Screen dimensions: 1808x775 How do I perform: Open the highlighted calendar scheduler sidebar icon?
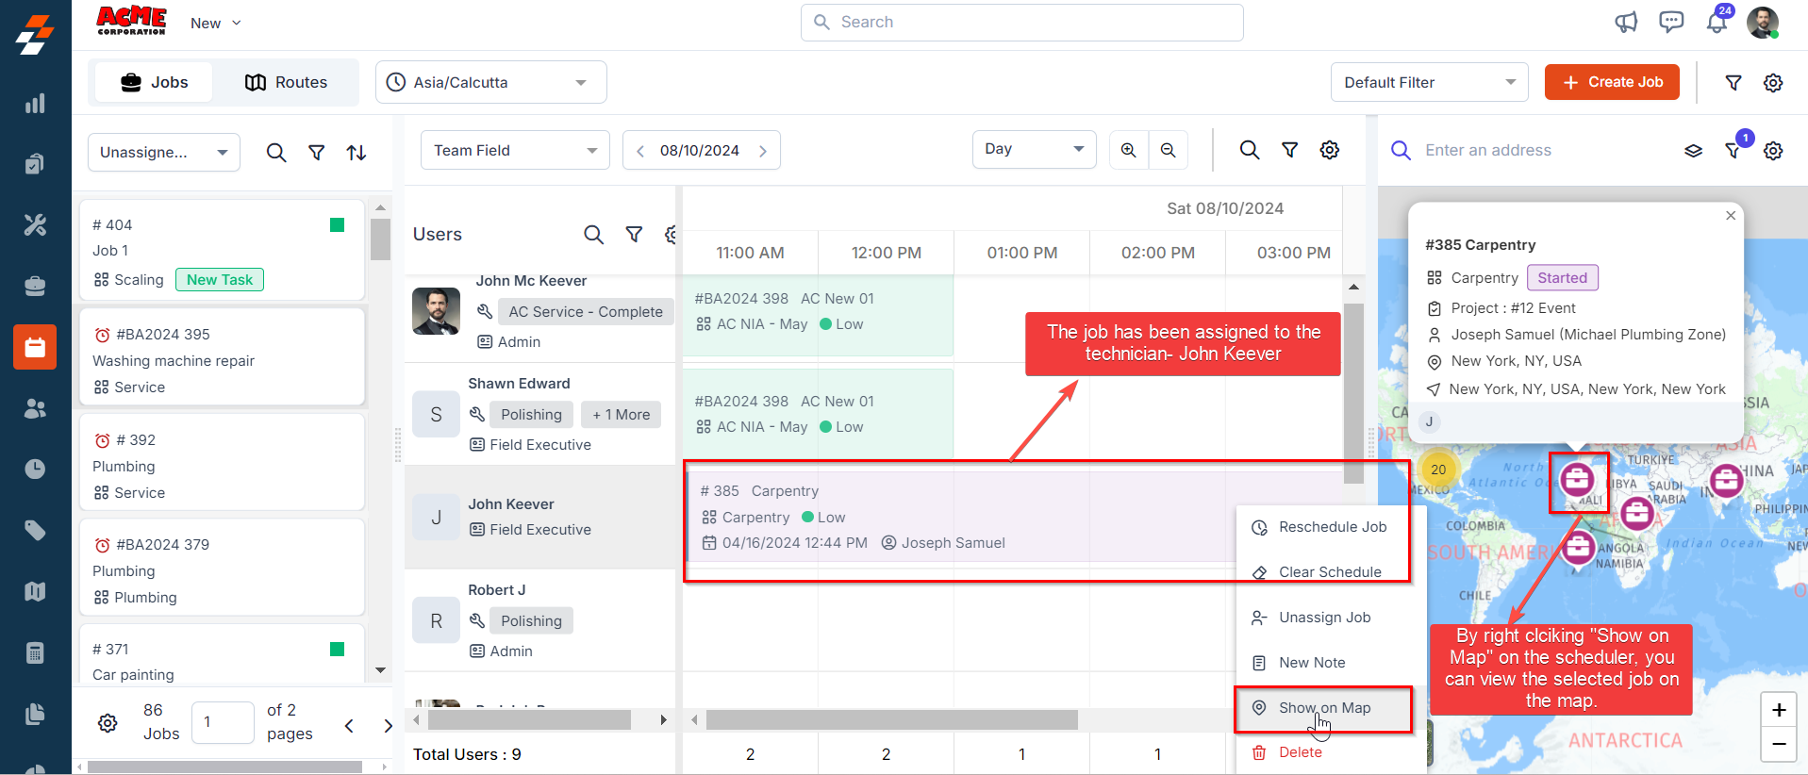click(35, 347)
